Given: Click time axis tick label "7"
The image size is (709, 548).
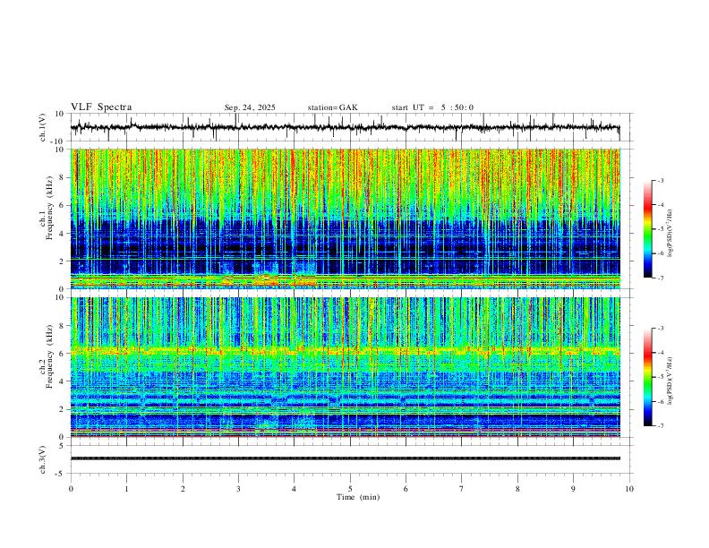Looking at the screenshot, I should coord(462,489).
